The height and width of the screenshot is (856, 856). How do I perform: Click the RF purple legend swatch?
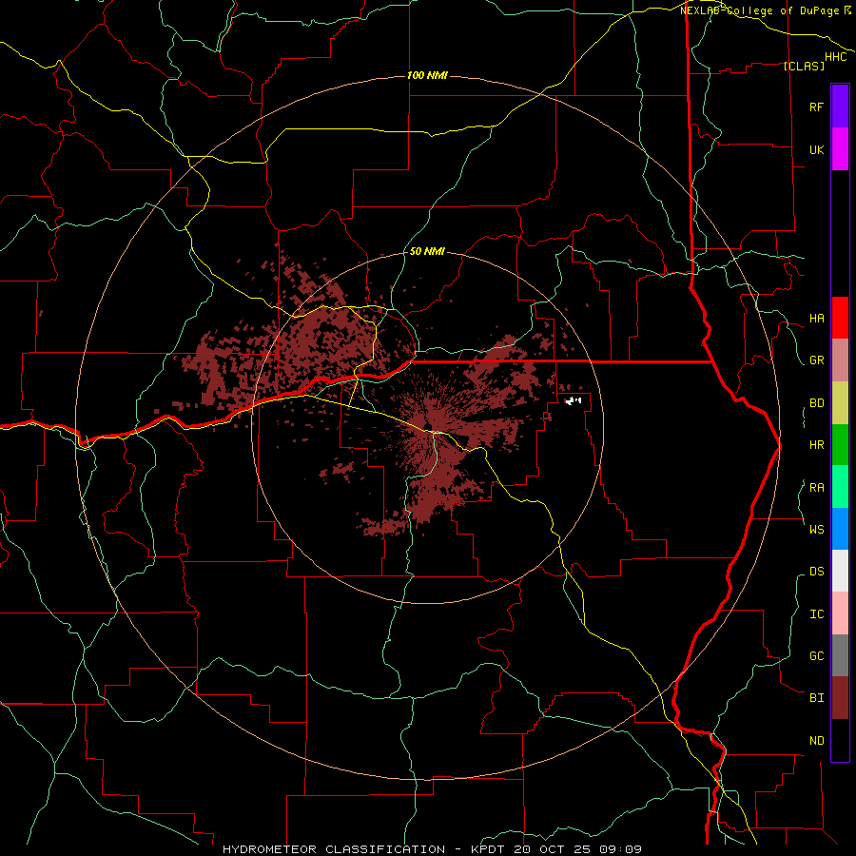(x=840, y=107)
